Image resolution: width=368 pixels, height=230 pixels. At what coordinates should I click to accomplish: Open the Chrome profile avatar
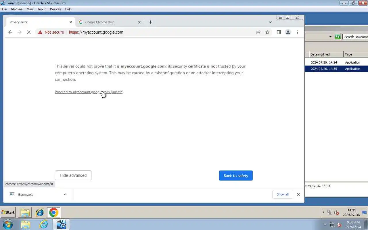pyautogui.click(x=288, y=32)
